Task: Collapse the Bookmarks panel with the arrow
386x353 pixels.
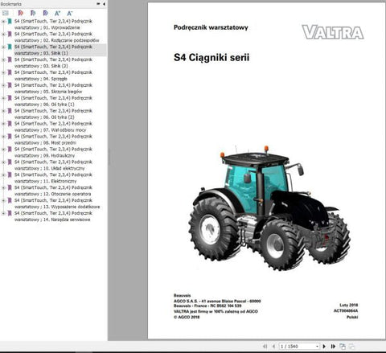Action: 104,4
